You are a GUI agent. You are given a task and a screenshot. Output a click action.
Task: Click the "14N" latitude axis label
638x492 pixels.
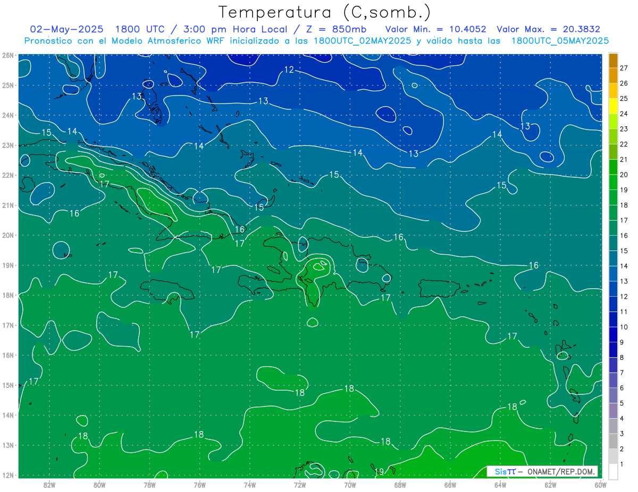[x=8, y=415]
